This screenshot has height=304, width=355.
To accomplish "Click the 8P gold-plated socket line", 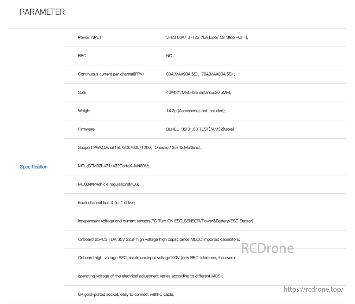I will coord(126,294).
